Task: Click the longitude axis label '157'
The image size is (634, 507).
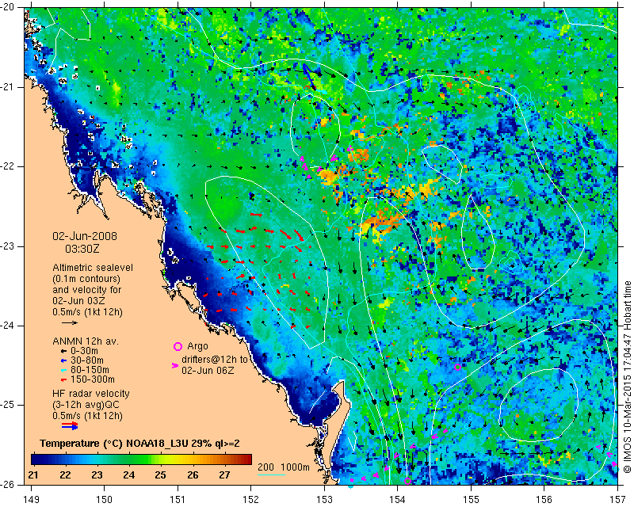Action: click(x=618, y=500)
